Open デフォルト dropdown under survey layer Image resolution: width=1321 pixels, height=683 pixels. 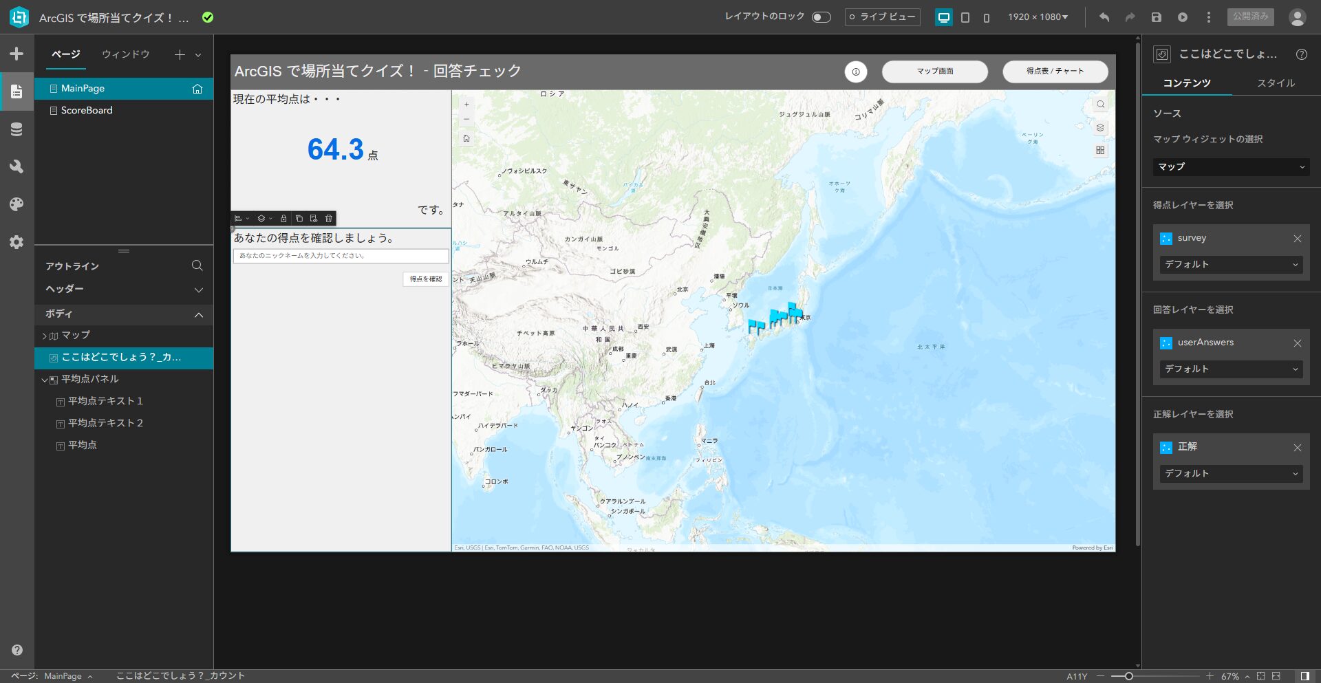[1231, 265]
